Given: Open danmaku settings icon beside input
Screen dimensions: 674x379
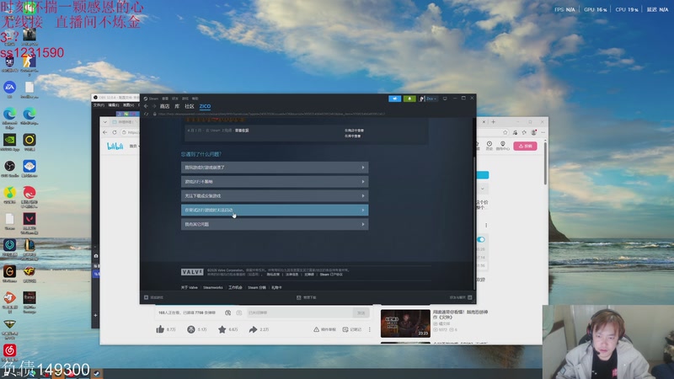Looking at the screenshot, I should pos(239,312).
